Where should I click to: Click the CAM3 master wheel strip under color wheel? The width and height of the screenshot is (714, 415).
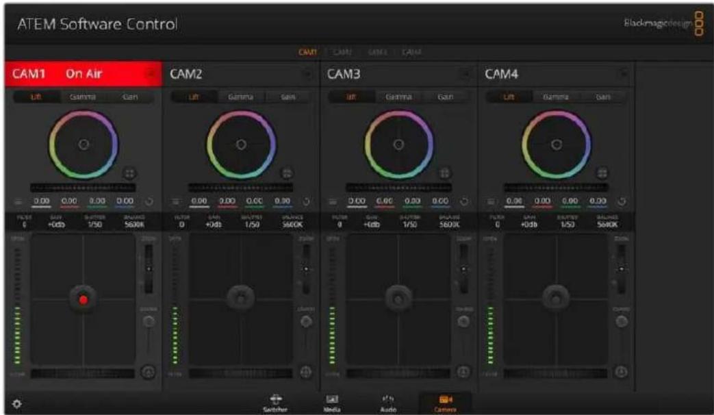(398, 187)
